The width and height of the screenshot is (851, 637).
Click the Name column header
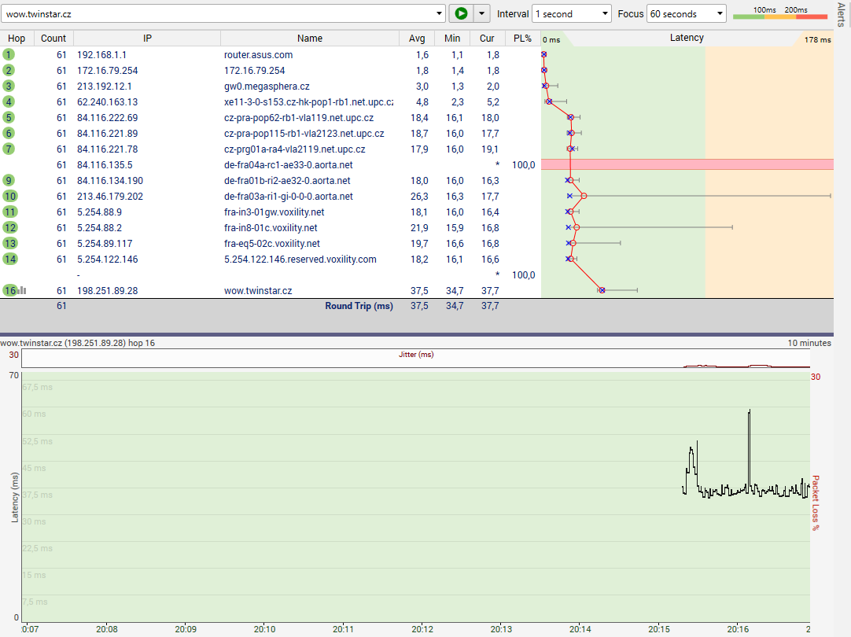pyautogui.click(x=310, y=39)
